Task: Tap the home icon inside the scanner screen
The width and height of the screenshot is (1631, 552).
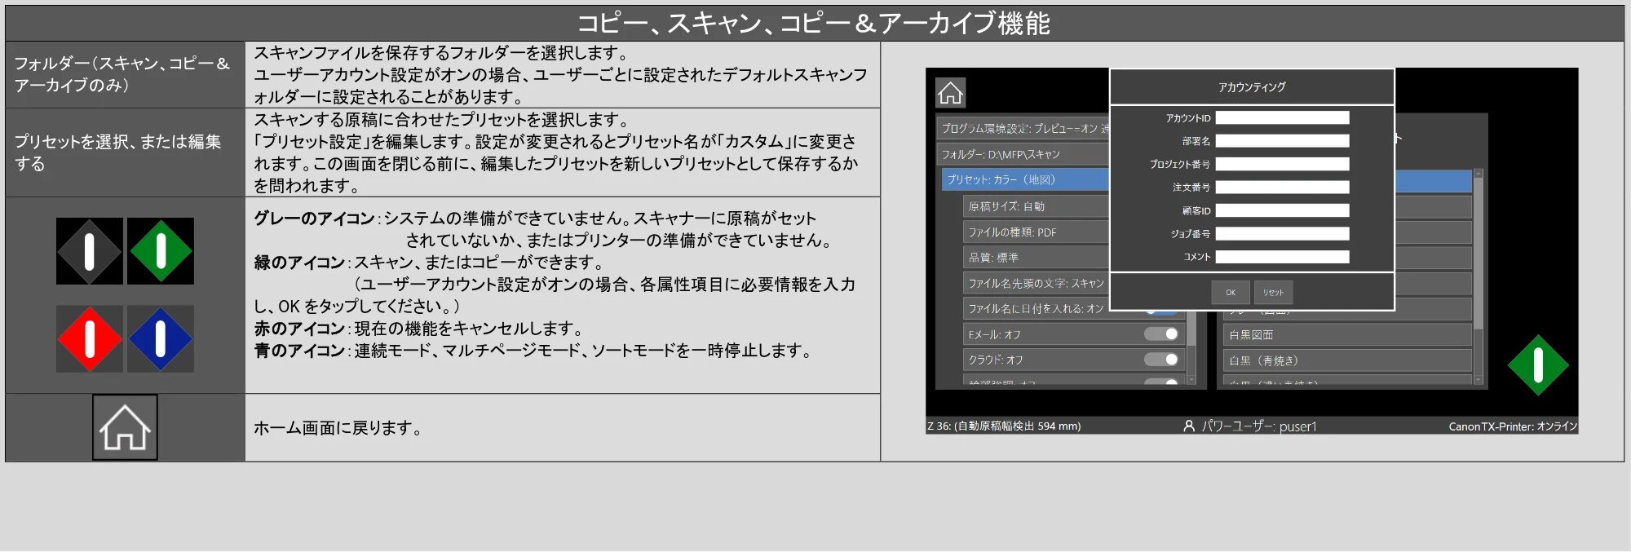Action: pyautogui.click(x=950, y=93)
